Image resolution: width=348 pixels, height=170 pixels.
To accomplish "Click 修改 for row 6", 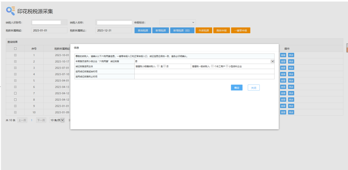I will point(291,87).
